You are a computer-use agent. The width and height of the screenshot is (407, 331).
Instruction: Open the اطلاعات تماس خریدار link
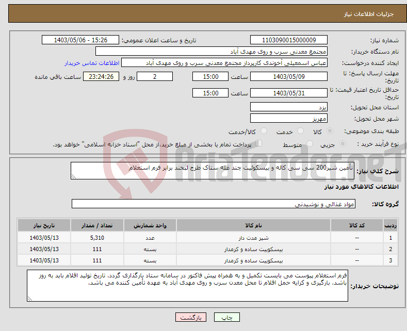tap(92, 63)
